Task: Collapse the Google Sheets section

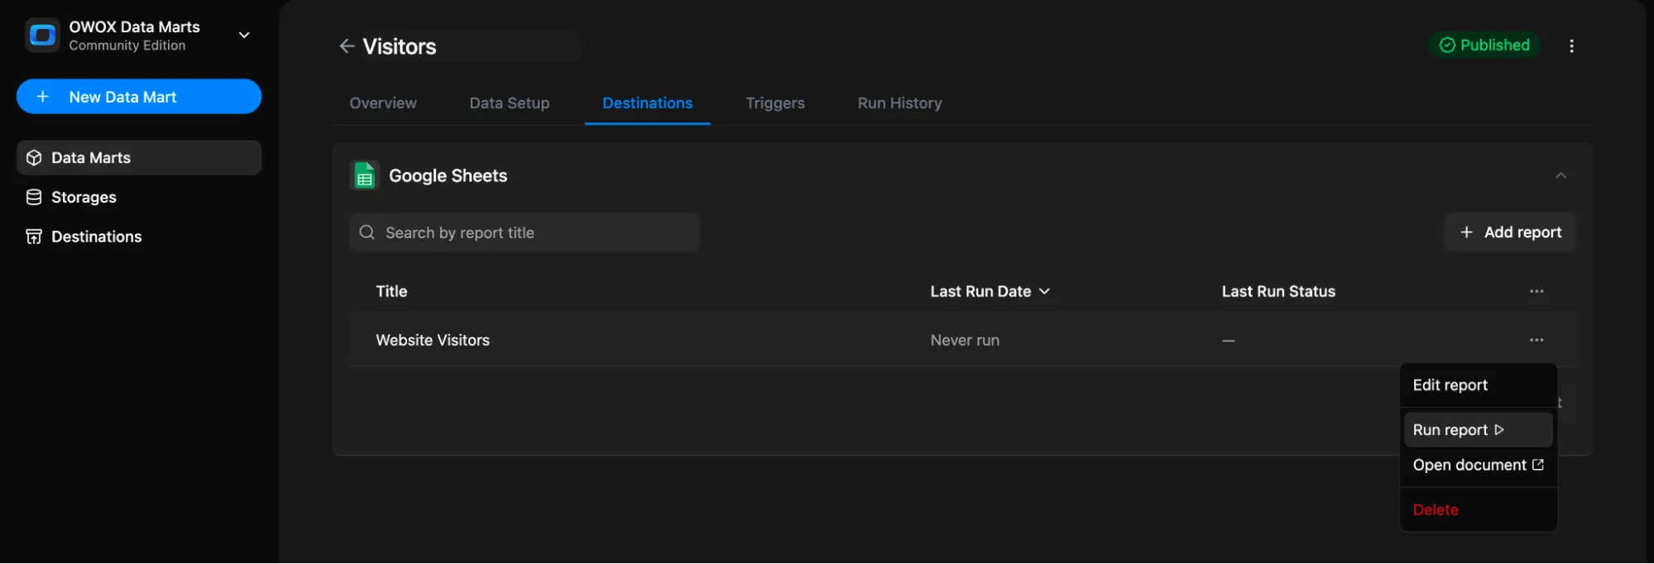Action: [1561, 175]
